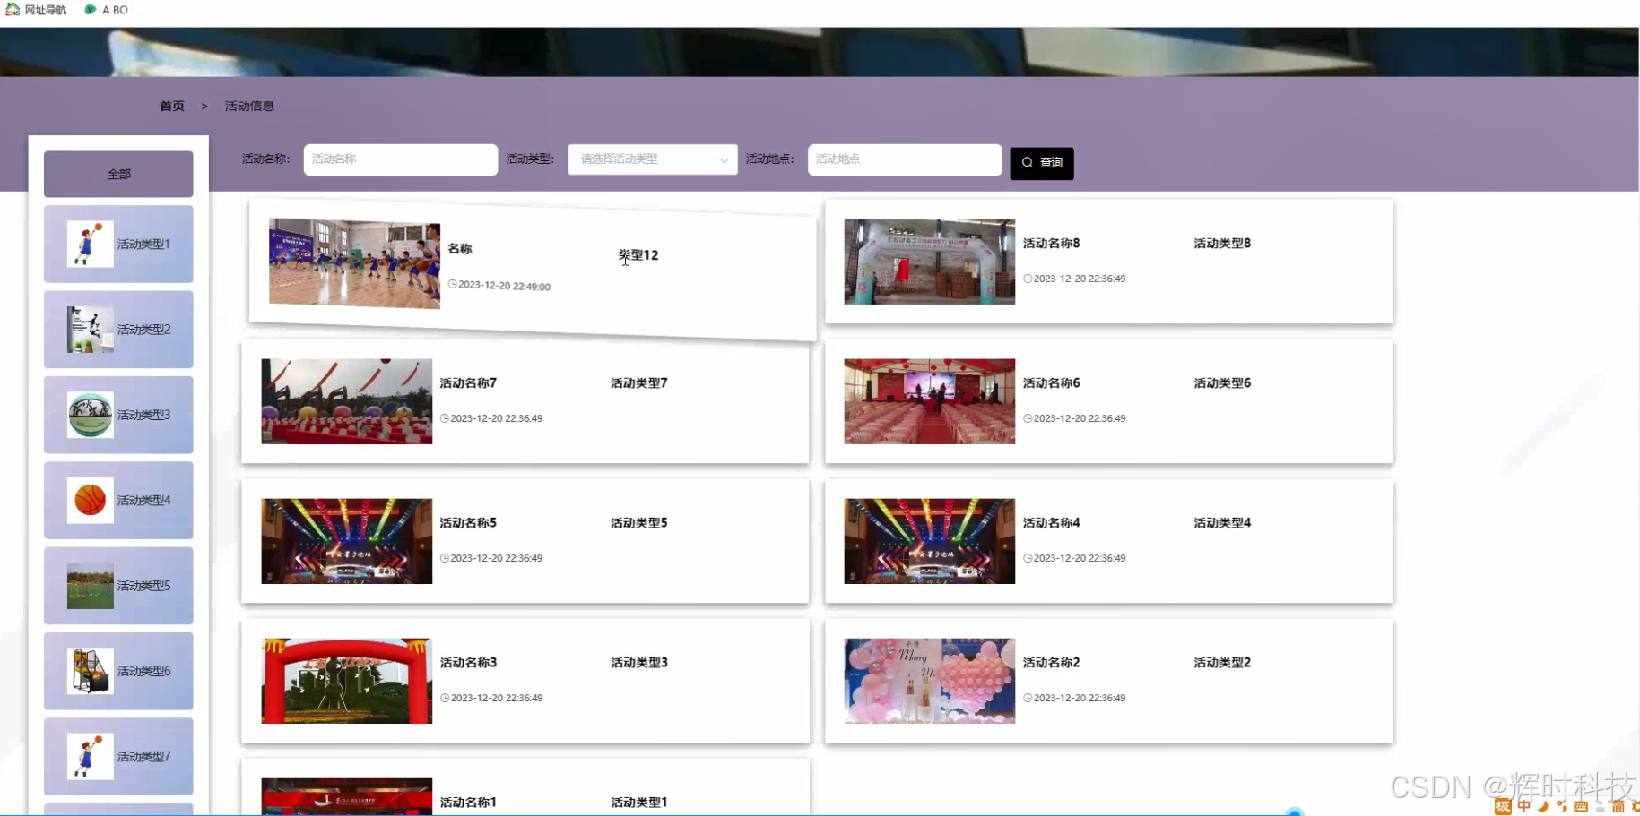Click the 活动类型2 category image

click(90, 329)
